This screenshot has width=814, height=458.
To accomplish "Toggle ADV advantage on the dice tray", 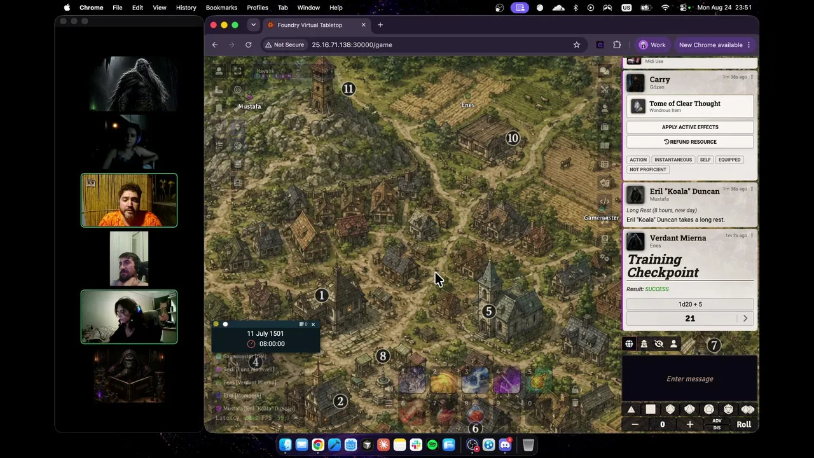I will coord(717,421).
